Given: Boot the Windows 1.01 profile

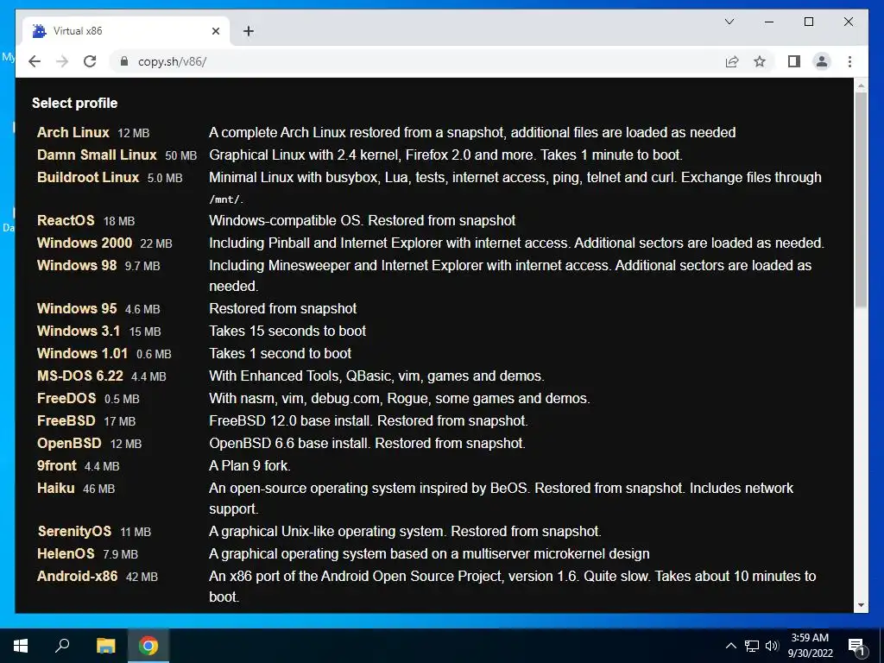Looking at the screenshot, I should coord(82,353).
